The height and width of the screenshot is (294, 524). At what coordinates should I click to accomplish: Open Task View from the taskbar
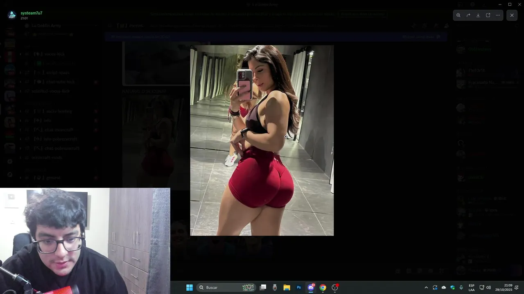click(x=263, y=287)
